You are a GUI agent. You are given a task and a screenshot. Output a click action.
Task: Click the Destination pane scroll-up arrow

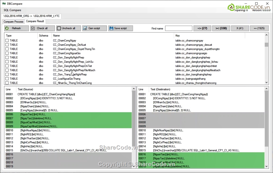pos(266,89)
